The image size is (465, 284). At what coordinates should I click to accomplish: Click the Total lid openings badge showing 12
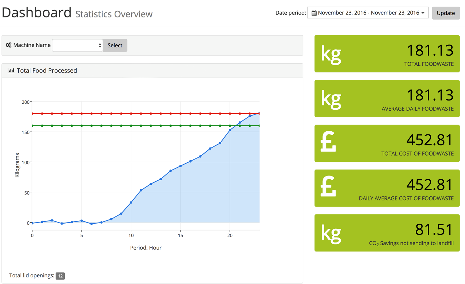click(x=60, y=276)
